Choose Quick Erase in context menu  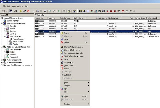pyautogui.click(x=75, y=66)
